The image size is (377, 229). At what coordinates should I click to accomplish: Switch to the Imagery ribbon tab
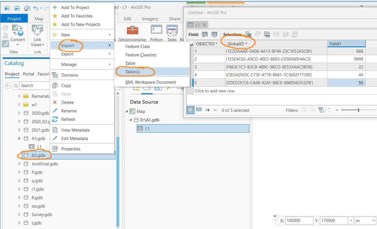click(150, 19)
